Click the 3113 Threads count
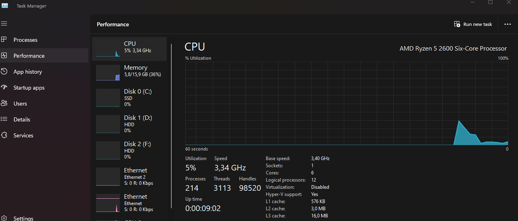This screenshot has width=518, height=221. [222, 188]
